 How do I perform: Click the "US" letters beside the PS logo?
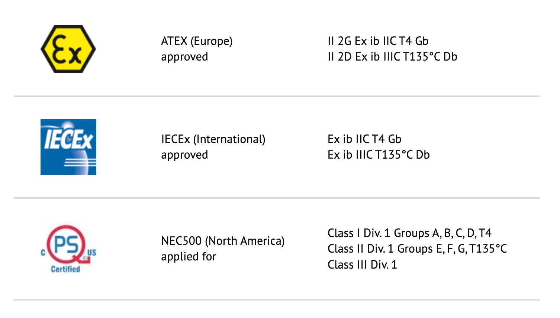point(91,253)
